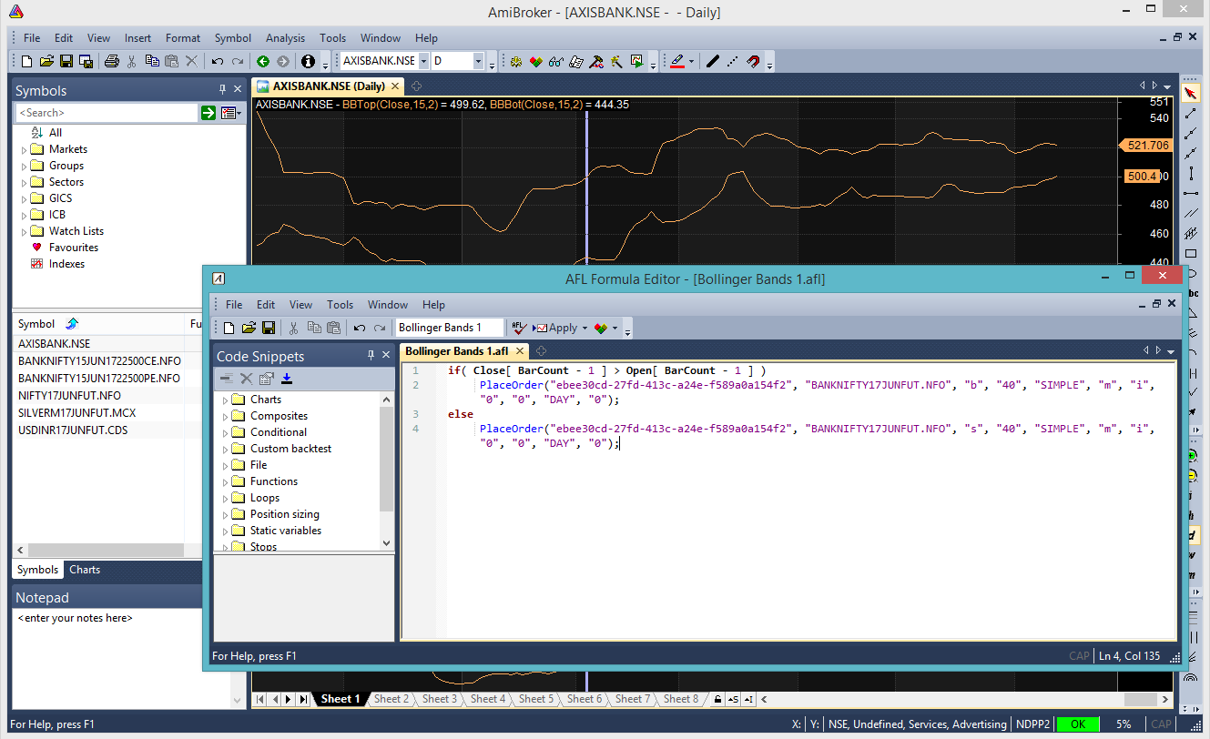Click Print icon in main toolbar
This screenshot has height=739, width=1210.
(111, 62)
